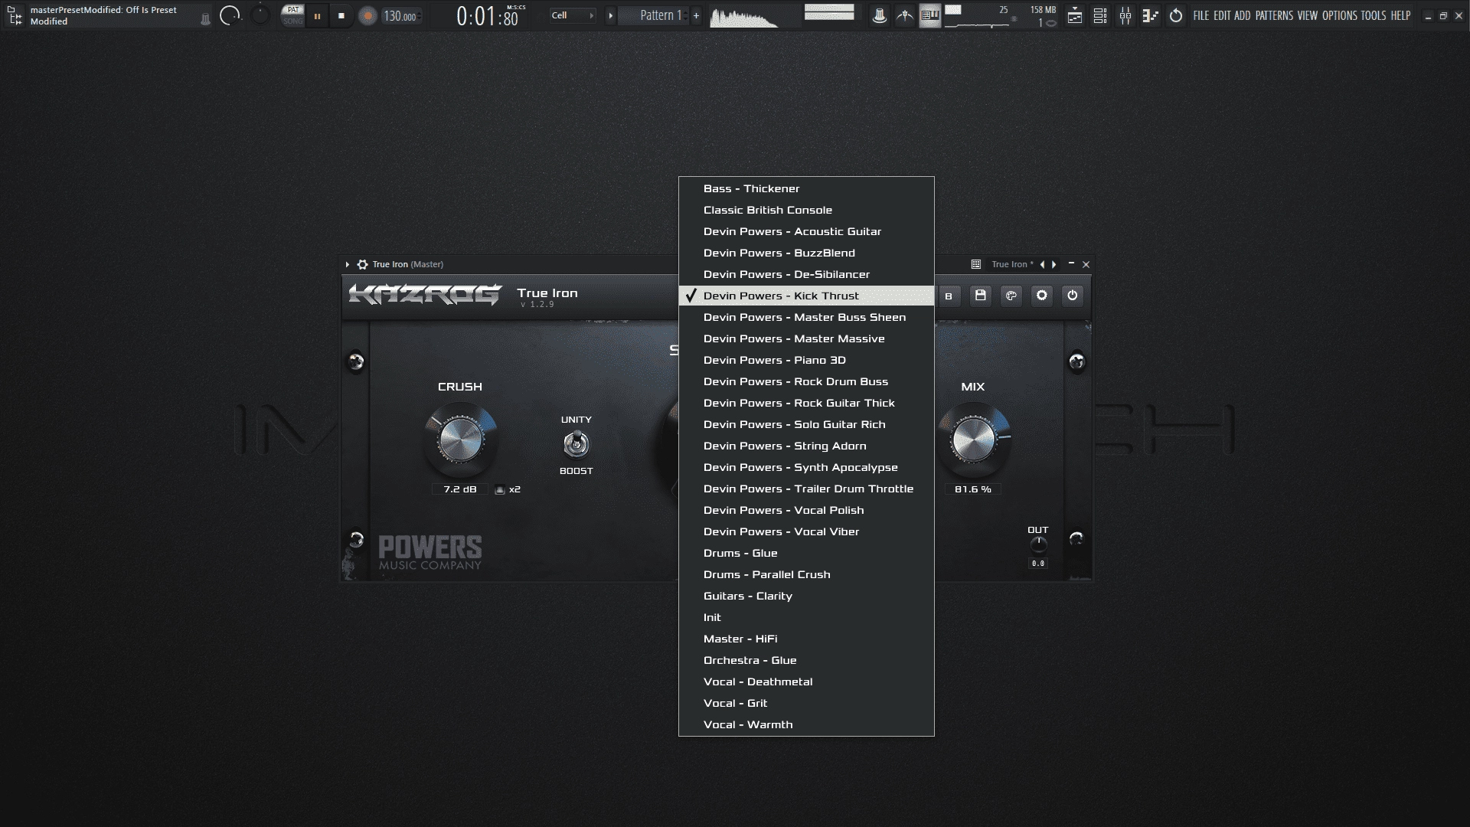The width and height of the screenshot is (1470, 827).
Task: Click the main volume knob in toolbar
Action: (230, 15)
